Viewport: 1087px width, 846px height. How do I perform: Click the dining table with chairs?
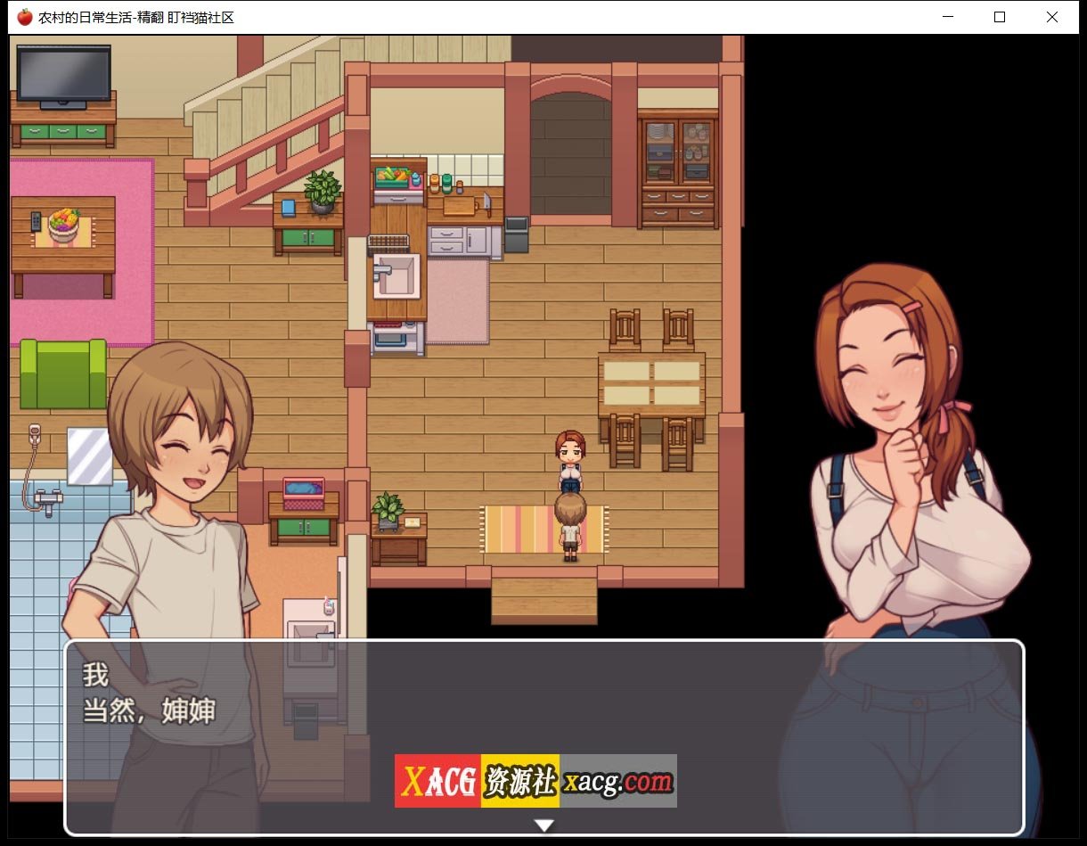point(650,383)
